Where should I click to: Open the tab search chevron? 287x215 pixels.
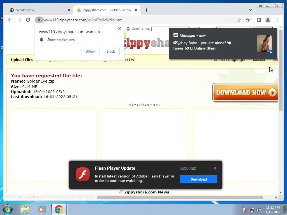point(251,10)
